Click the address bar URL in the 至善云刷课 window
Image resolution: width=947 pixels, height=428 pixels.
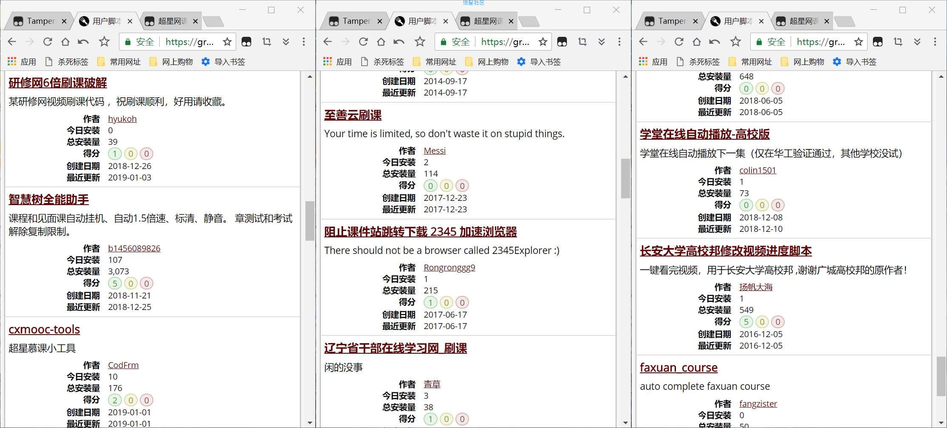click(505, 42)
